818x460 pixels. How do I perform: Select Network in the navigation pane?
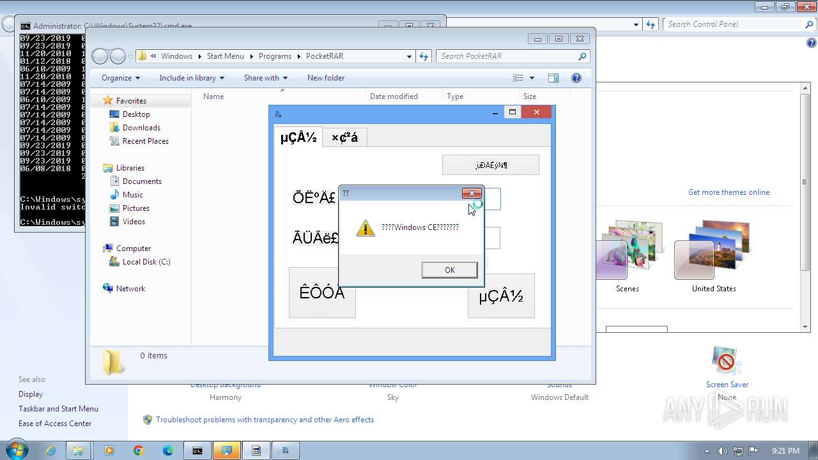point(130,289)
